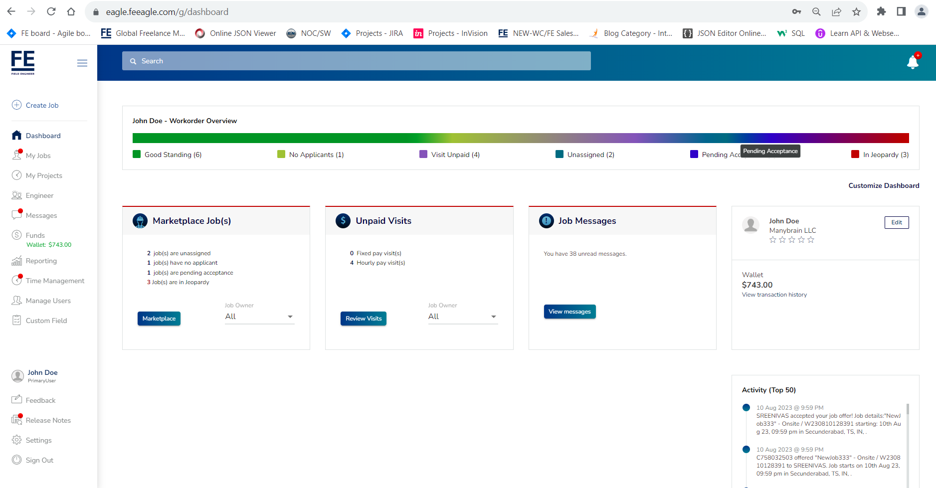Click the browser reload button
The height and width of the screenshot is (488, 936).
click(x=51, y=11)
